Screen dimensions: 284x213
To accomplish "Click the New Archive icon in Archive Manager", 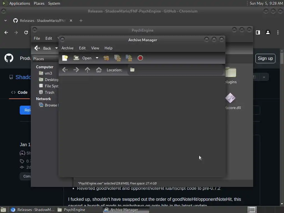I will (65, 58).
